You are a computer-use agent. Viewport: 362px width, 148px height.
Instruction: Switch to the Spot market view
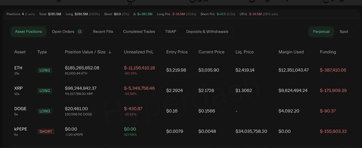[344, 32]
